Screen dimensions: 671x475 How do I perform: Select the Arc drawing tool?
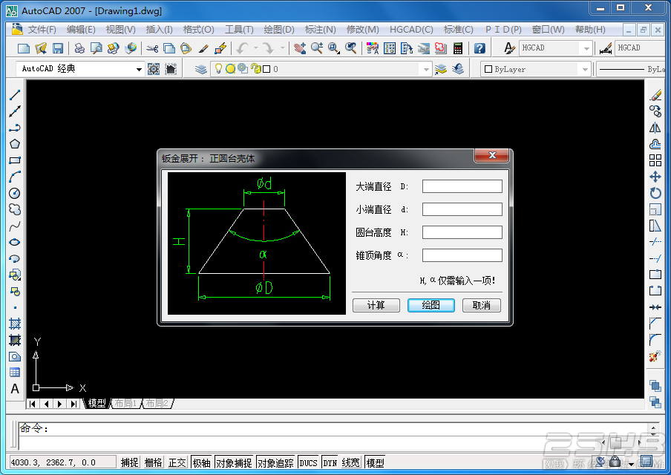(15, 177)
